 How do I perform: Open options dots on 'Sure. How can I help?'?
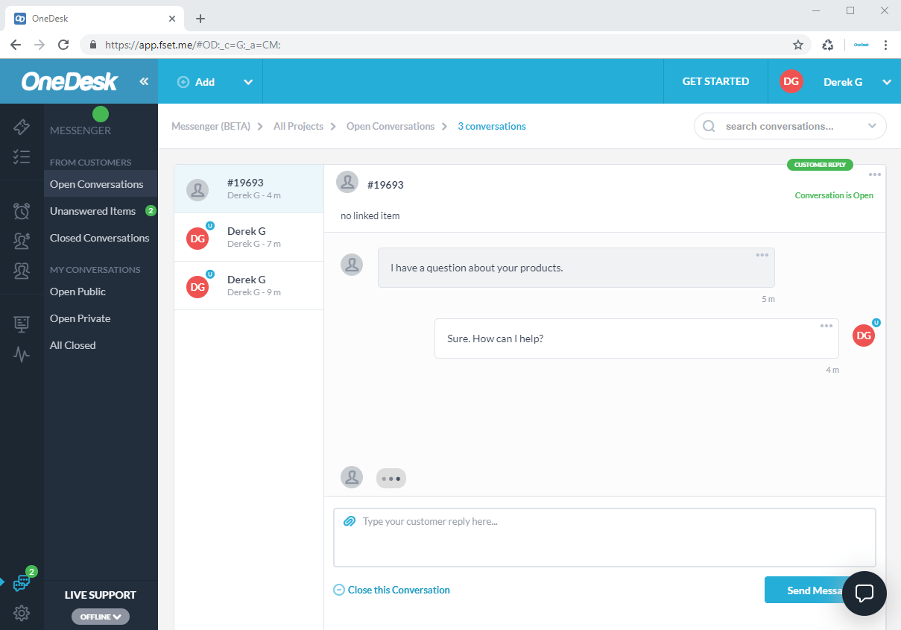[826, 326]
